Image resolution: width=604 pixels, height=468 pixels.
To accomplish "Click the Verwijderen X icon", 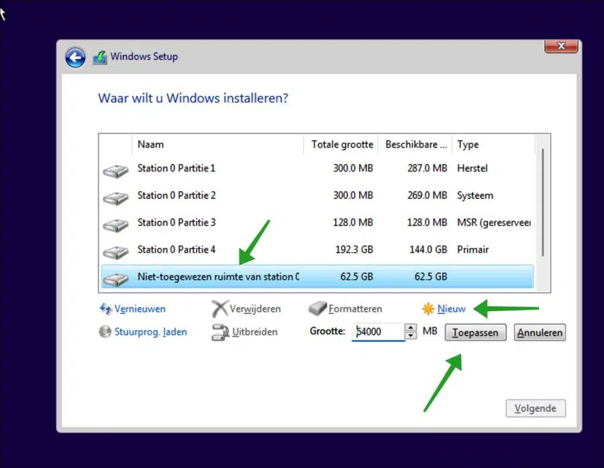I will point(220,308).
